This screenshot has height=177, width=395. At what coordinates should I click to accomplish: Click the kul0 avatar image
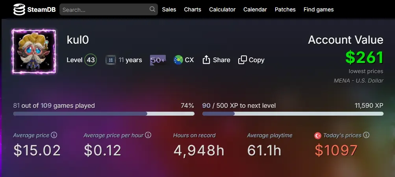pos(34,52)
